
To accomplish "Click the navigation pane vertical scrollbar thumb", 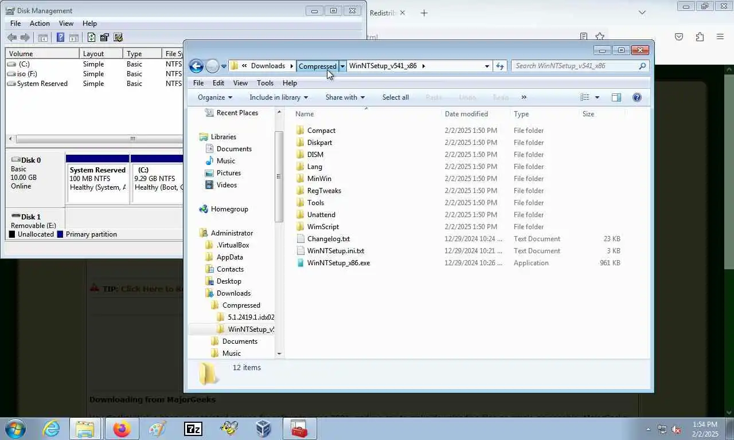I will click(x=279, y=176).
